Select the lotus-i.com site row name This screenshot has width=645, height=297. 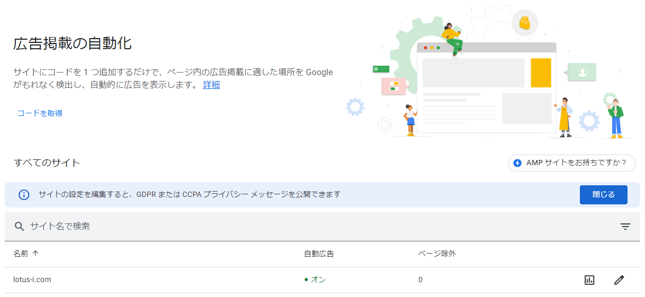pos(32,280)
